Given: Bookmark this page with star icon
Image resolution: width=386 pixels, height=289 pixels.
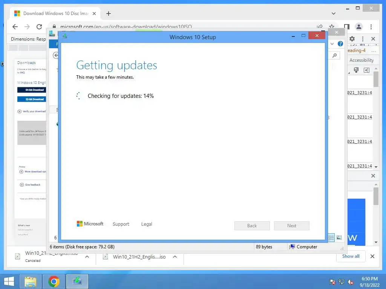Looking at the screenshot, I should tap(332, 27).
